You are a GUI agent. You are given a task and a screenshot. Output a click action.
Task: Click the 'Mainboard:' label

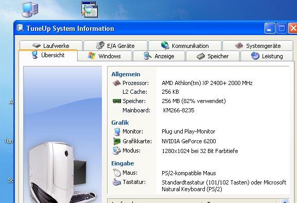(x=136, y=110)
